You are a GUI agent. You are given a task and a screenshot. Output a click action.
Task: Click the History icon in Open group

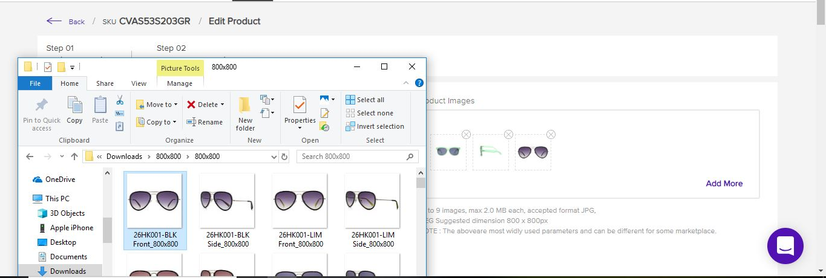click(x=324, y=126)
